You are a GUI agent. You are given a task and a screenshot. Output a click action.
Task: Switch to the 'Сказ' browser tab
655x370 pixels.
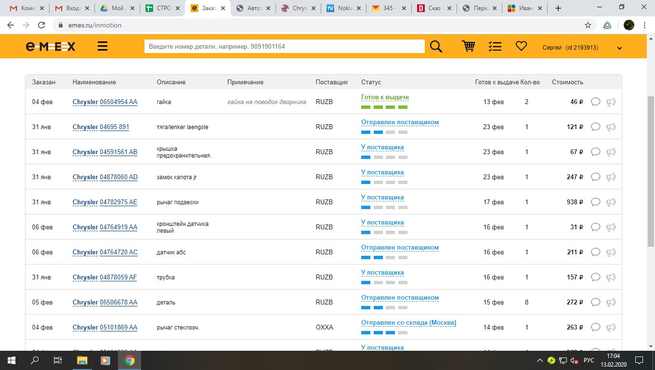click(434, 8)
